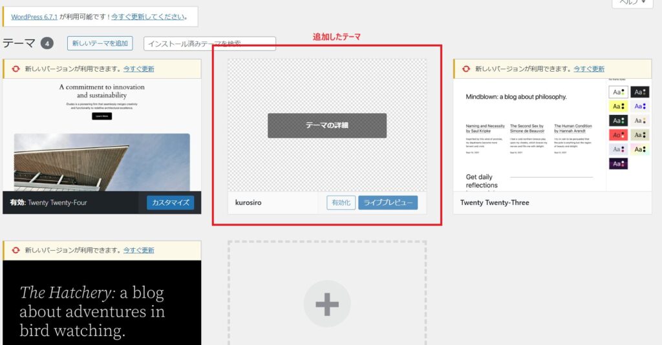The height and width of the screenshot is (345, 662).
Task: Activate kurosiro with the 有効化 button
Action: (341, 203)
